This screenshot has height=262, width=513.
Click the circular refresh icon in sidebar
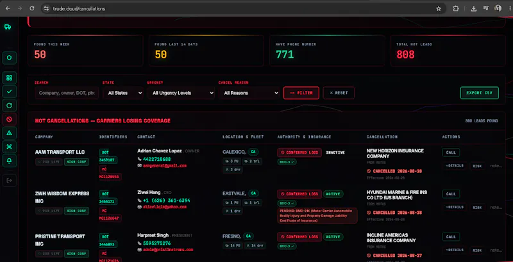click(x=9, y=106)
